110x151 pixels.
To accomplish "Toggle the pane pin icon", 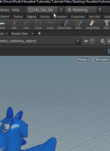I will click(x=86, y=41).
